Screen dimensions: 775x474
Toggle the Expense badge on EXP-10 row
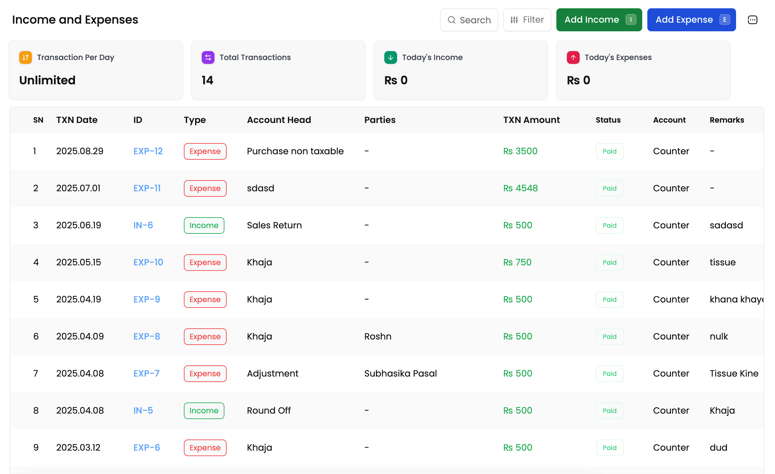click(205, 262)
